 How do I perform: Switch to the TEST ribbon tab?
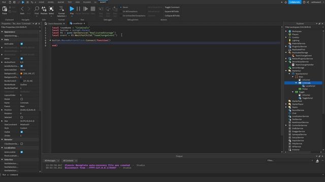coord(70,2)
